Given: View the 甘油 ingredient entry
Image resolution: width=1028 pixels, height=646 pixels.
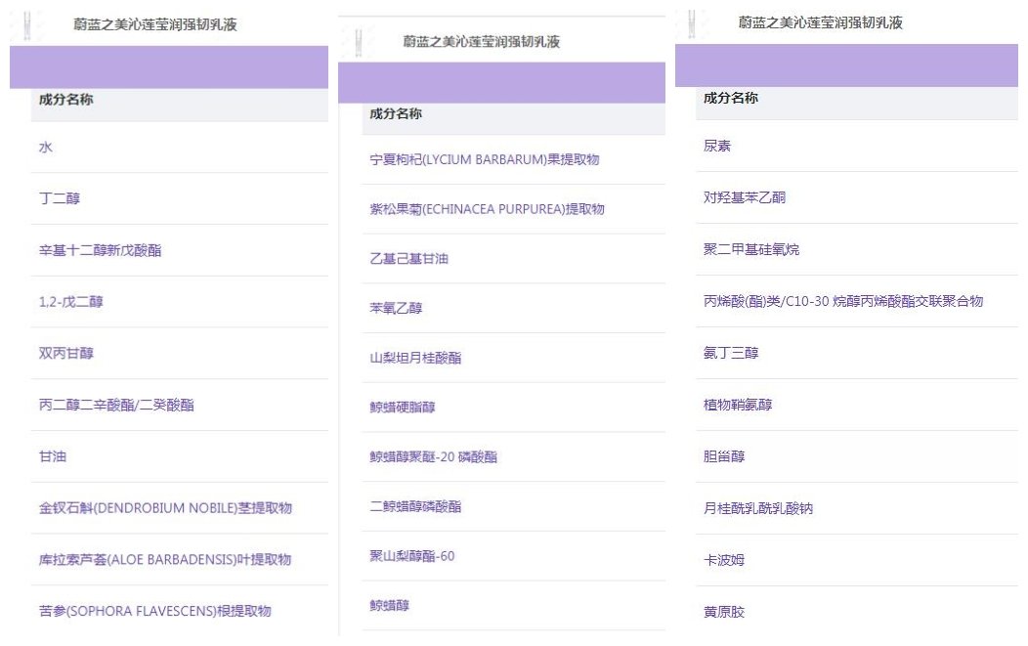Looking at the screenshot, I should point(52,456).
